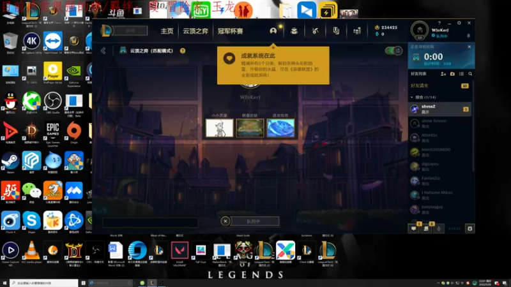
Task: Click the add friend folder icon
Action: coord(452,74)
